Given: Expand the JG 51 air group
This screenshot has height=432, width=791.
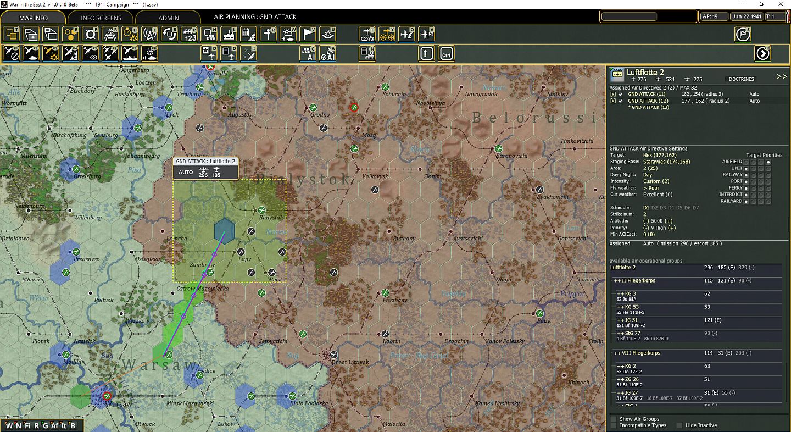Looking at the screenshot, I should point(621,320).
